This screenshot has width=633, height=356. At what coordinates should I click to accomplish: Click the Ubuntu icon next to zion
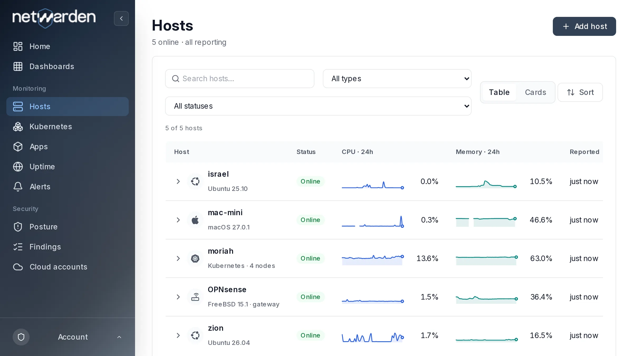pos(195,335)
